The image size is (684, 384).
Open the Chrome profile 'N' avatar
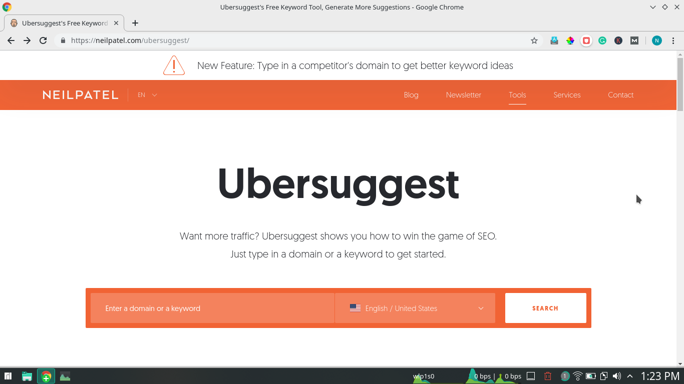(x=657, y=40)
